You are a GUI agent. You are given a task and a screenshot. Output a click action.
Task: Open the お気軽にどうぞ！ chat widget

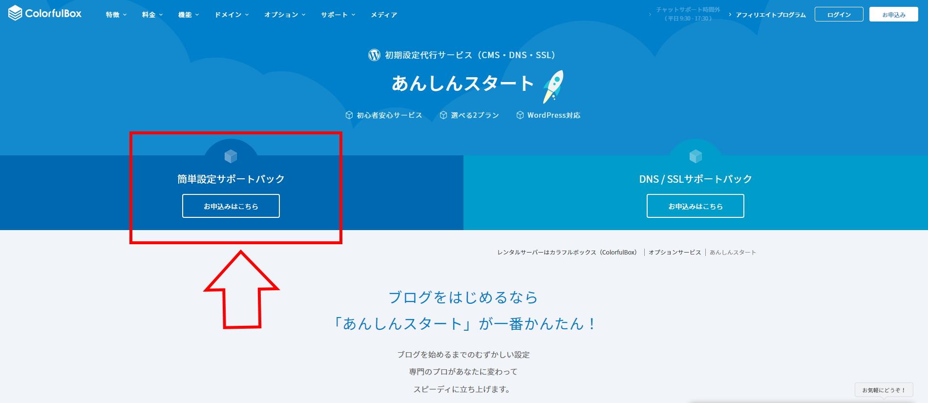coord(884,390)
